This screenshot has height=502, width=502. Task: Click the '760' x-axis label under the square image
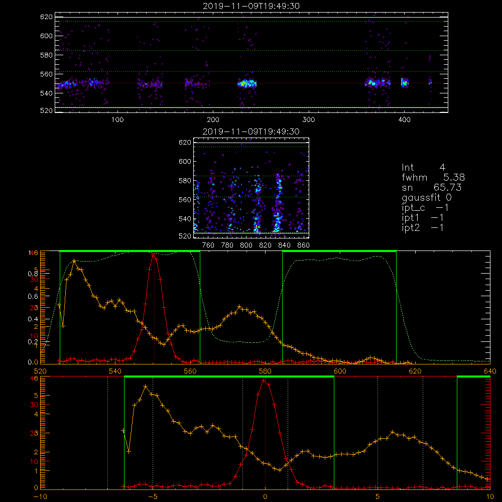click(208, 245)
